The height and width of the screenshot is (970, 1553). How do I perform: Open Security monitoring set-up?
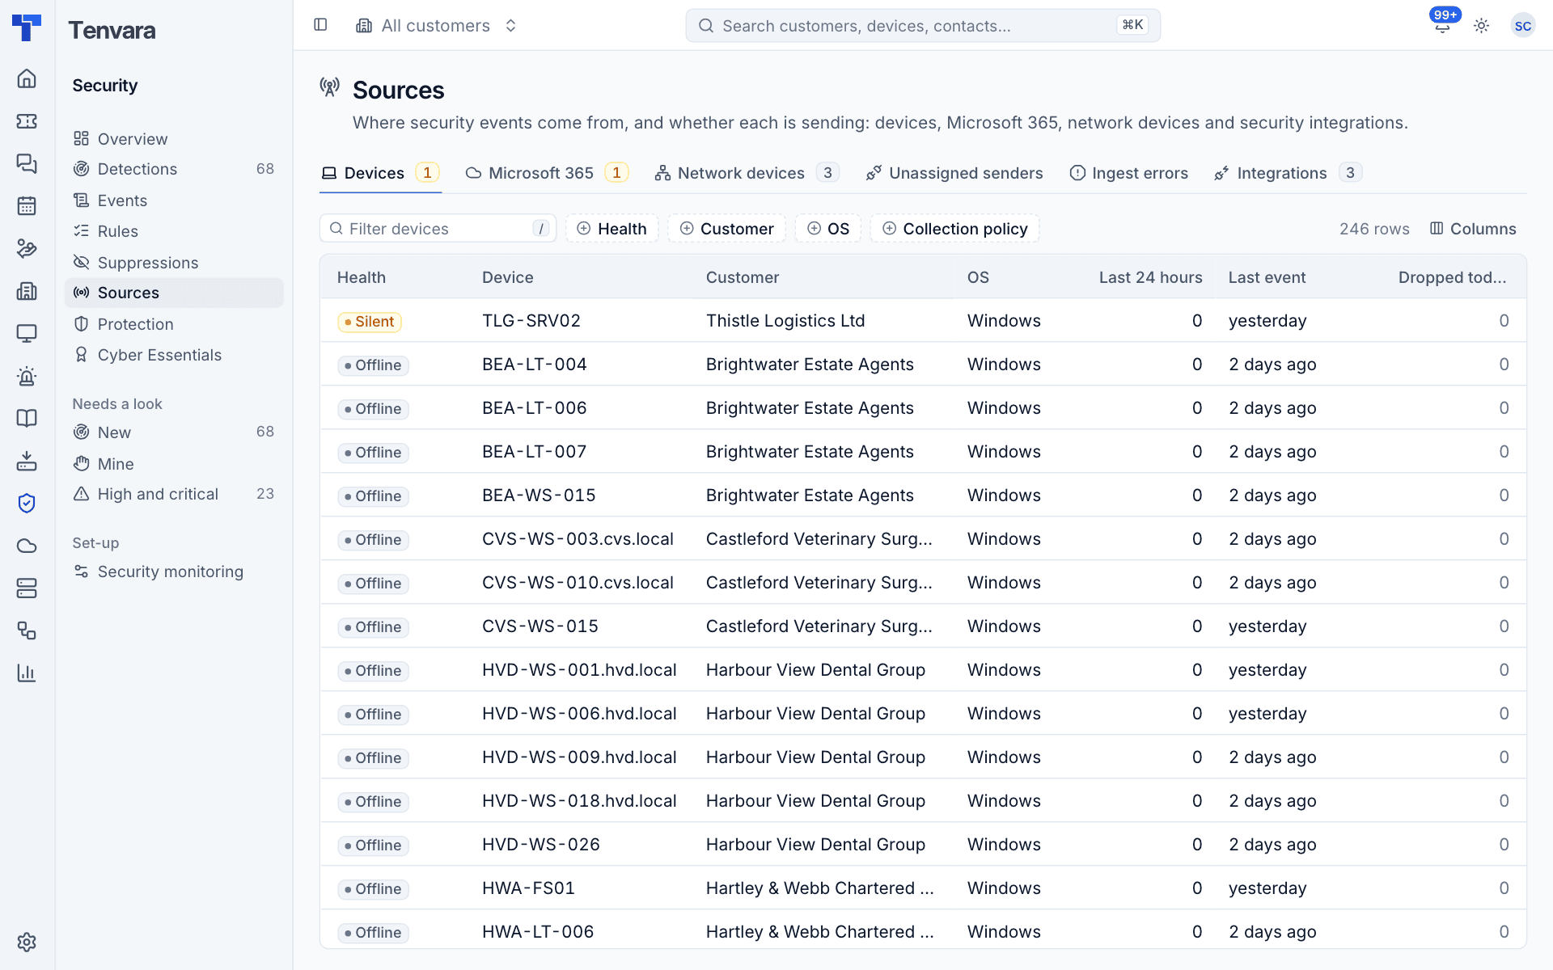click(174, 571)
